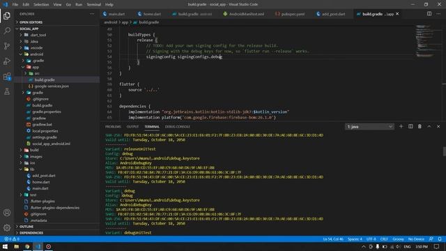Open File Explorer from taskbar
This screenshot has height=251, width=446.
(x=17, y=246)
